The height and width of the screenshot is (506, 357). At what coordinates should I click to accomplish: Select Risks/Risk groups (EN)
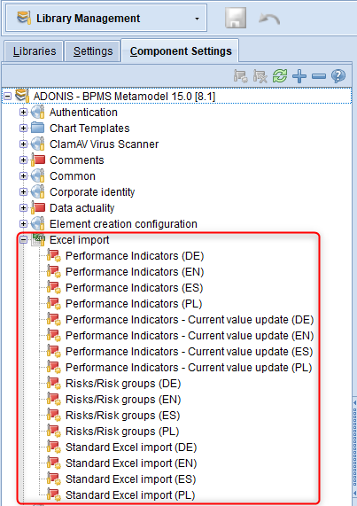coord(123,399)
